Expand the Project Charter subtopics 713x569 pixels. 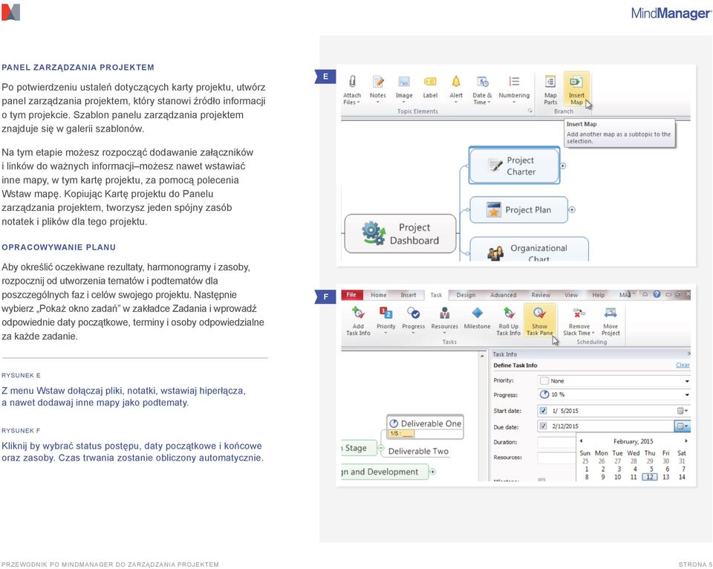pyautogui.click(x=563, y=166)
